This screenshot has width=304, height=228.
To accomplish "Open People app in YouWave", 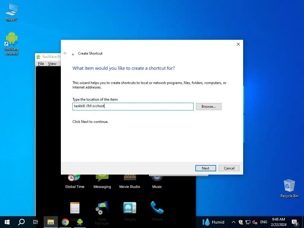I will click(130, 211).
